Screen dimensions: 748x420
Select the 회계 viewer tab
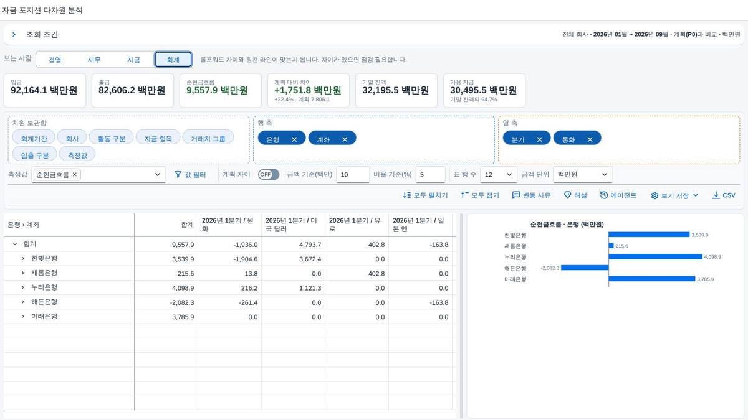coord(173,60)
